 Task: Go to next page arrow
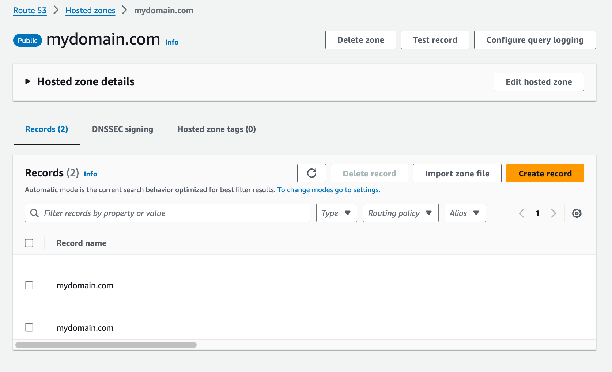[x=554, y=213]
